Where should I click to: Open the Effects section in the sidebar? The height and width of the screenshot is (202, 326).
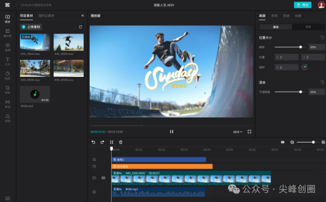pyautogui.click(x=8, y=89)
